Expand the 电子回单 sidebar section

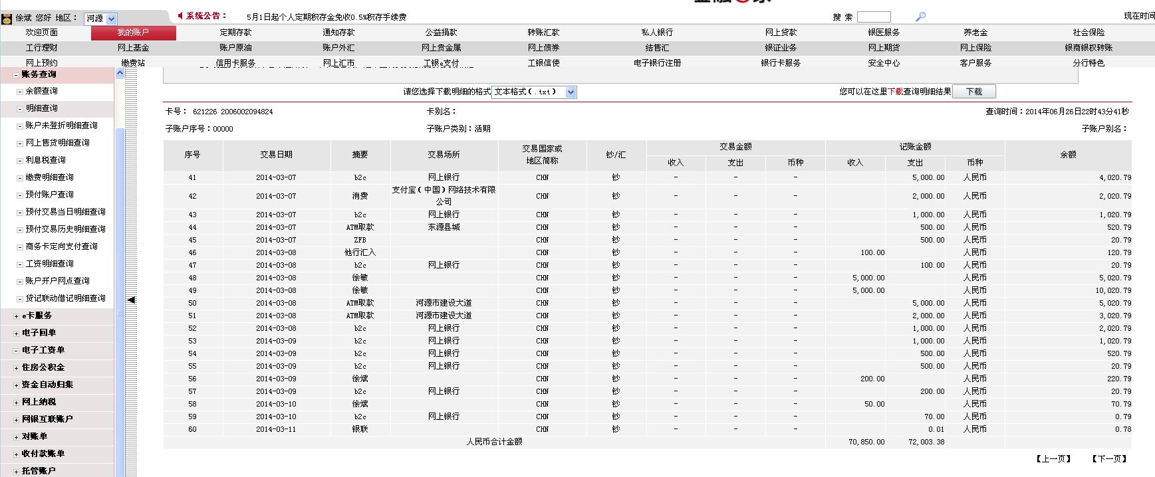[x=17, y=334]
